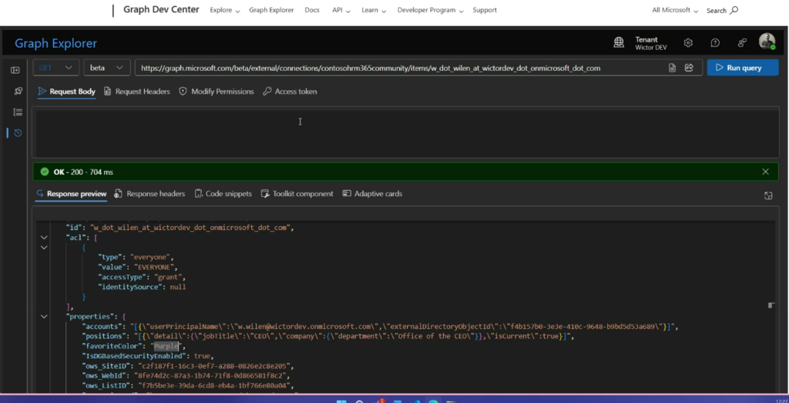The height and width of the screenshot is (403, 789).
Task: Click the share query icon
Action: 689,68
